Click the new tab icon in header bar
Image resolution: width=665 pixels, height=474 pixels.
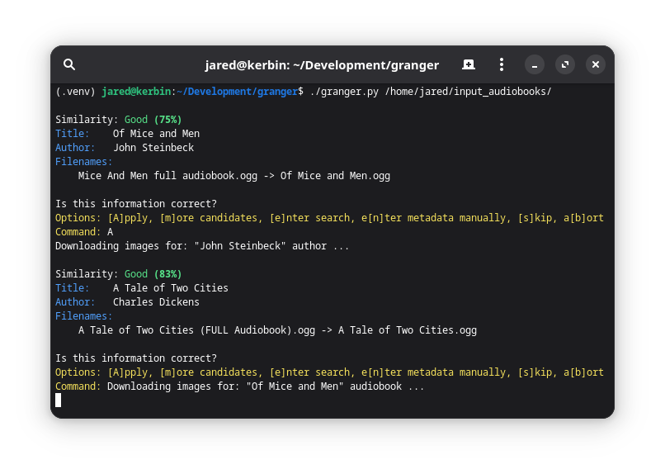coord(468,64)
